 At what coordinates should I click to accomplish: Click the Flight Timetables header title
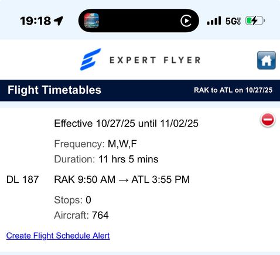(x=54, y=90)
